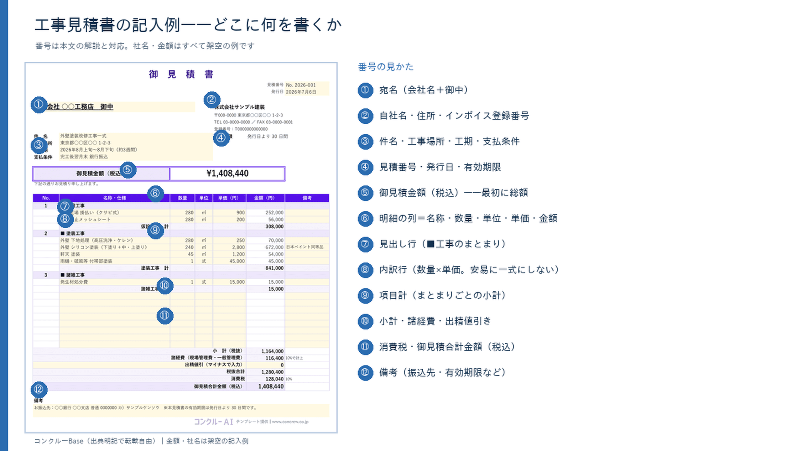
Task: Click the company name 株式会社サンプル建装
Action: pos(240,107)
